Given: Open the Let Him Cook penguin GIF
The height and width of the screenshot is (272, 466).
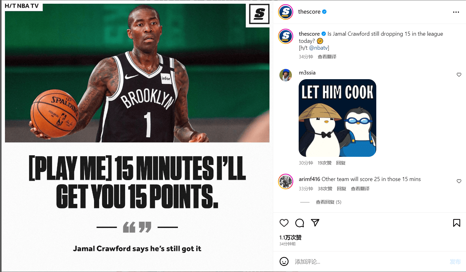Looking at the screenshot, I should (337, 118).
